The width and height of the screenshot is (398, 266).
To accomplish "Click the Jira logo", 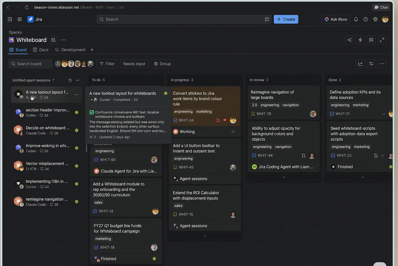I will pyautogui.click(x=35, y=19).
